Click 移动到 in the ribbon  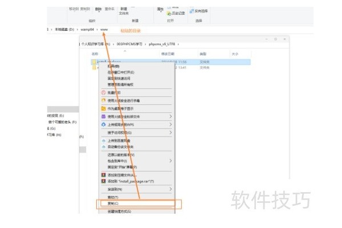point(74,9)
